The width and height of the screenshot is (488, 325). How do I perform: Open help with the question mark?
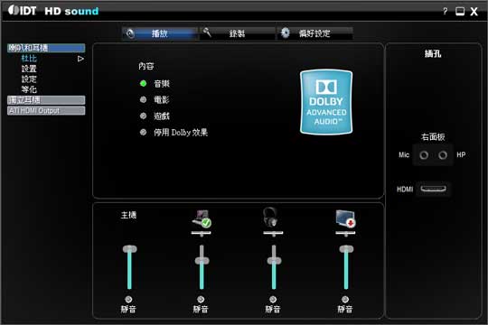pyautogui.click(x=446, y=12)
